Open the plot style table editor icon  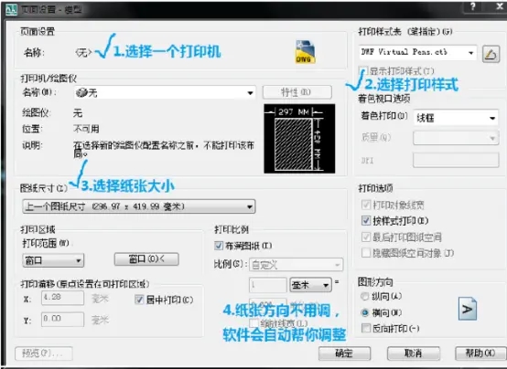(491, 54)
